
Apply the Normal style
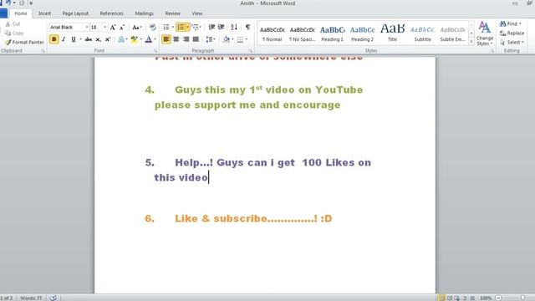coord(272,33)
